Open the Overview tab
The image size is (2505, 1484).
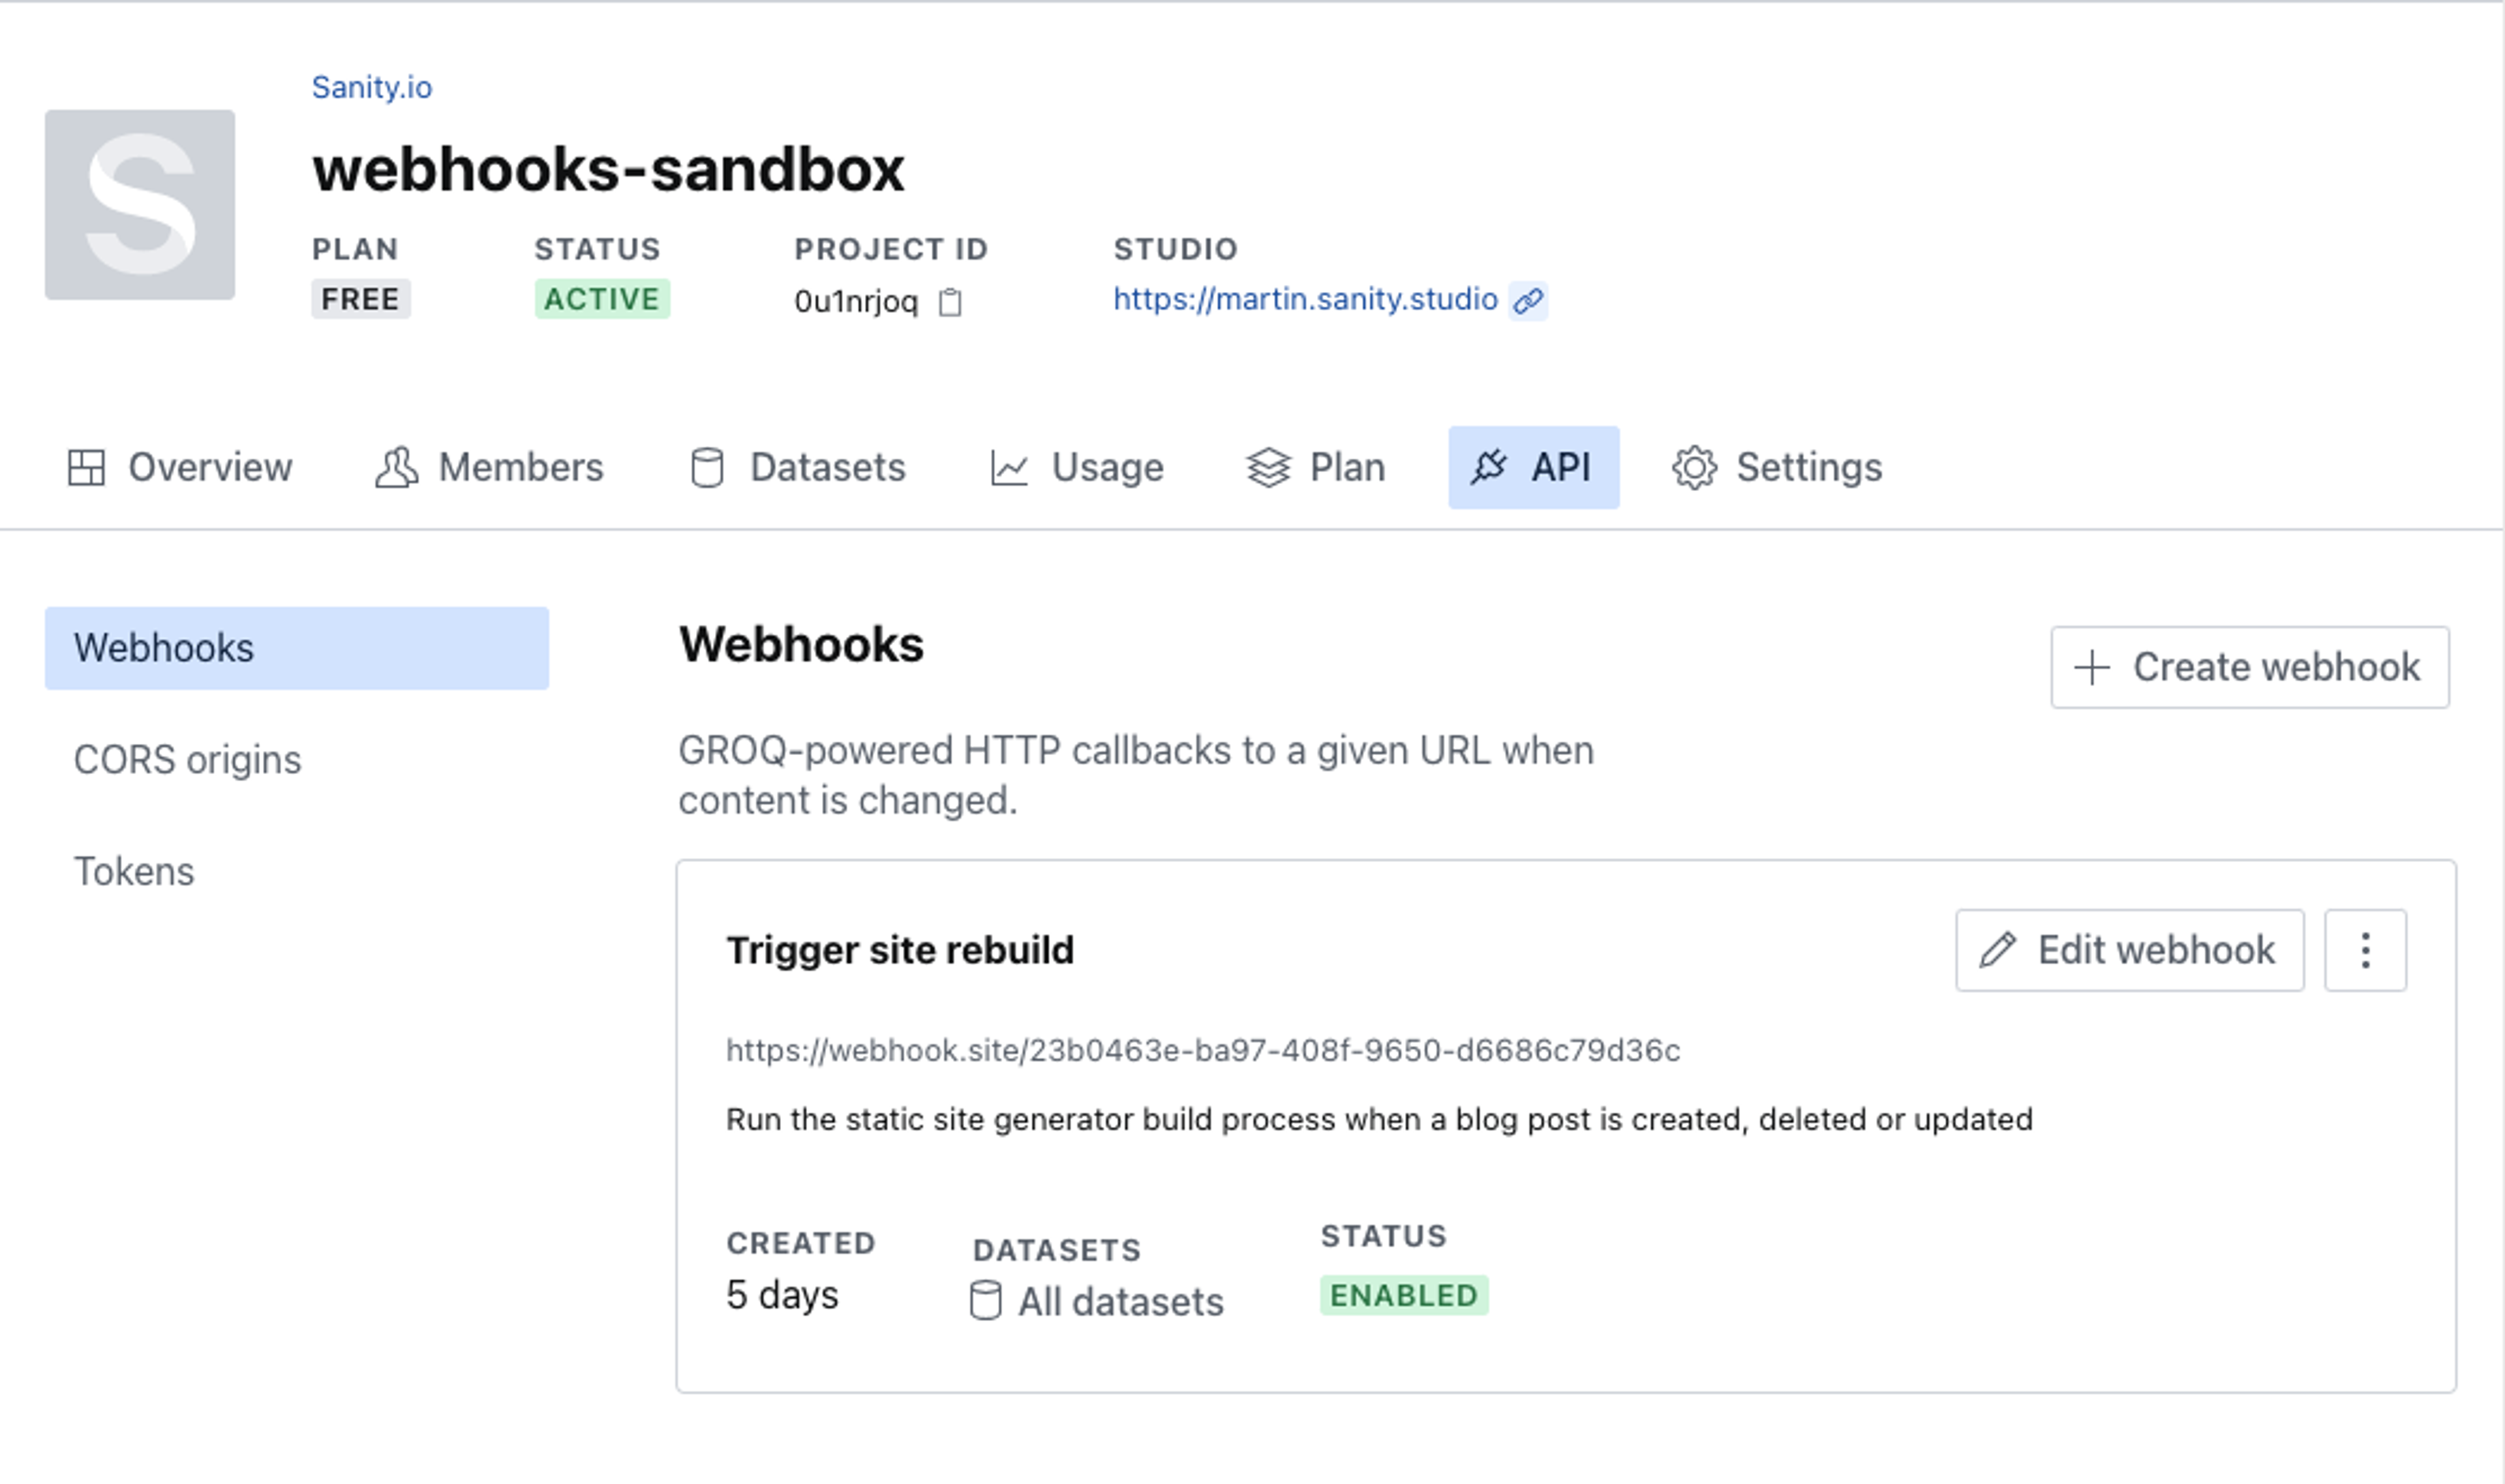tap(181, 468)
